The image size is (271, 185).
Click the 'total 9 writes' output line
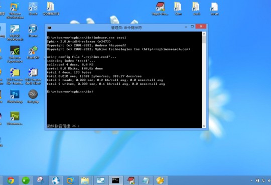[106, 84]
